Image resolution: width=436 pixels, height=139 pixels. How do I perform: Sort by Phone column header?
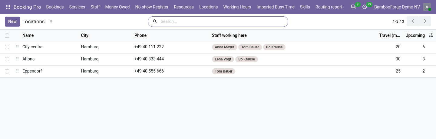coord(140,35)
